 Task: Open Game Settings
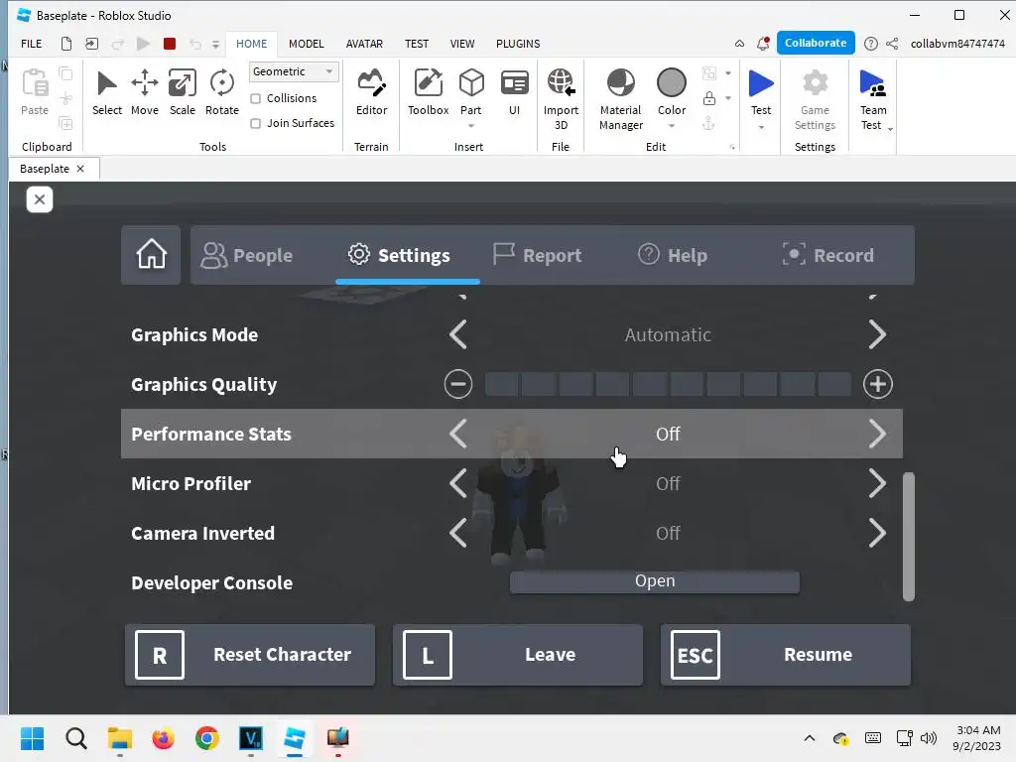[815, 99]
